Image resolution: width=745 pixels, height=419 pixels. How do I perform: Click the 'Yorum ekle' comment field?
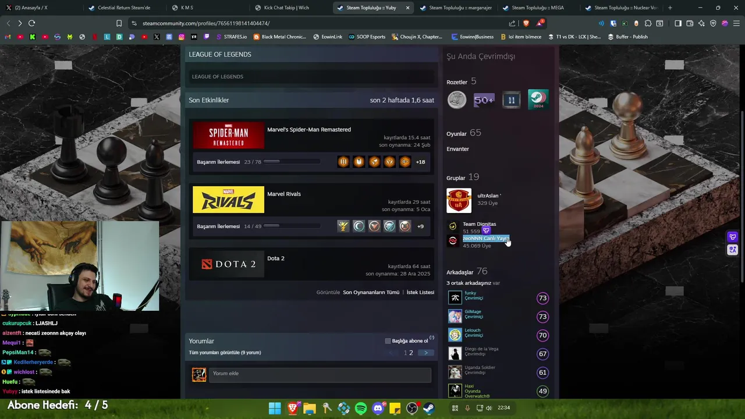(320, 374)
